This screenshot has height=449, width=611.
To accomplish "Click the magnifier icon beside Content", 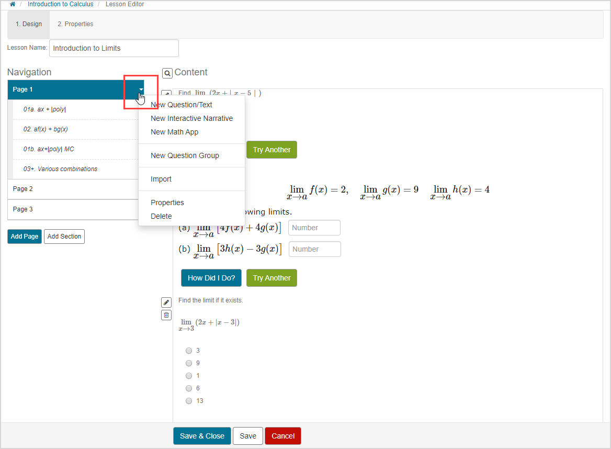I will coord(167,73).
